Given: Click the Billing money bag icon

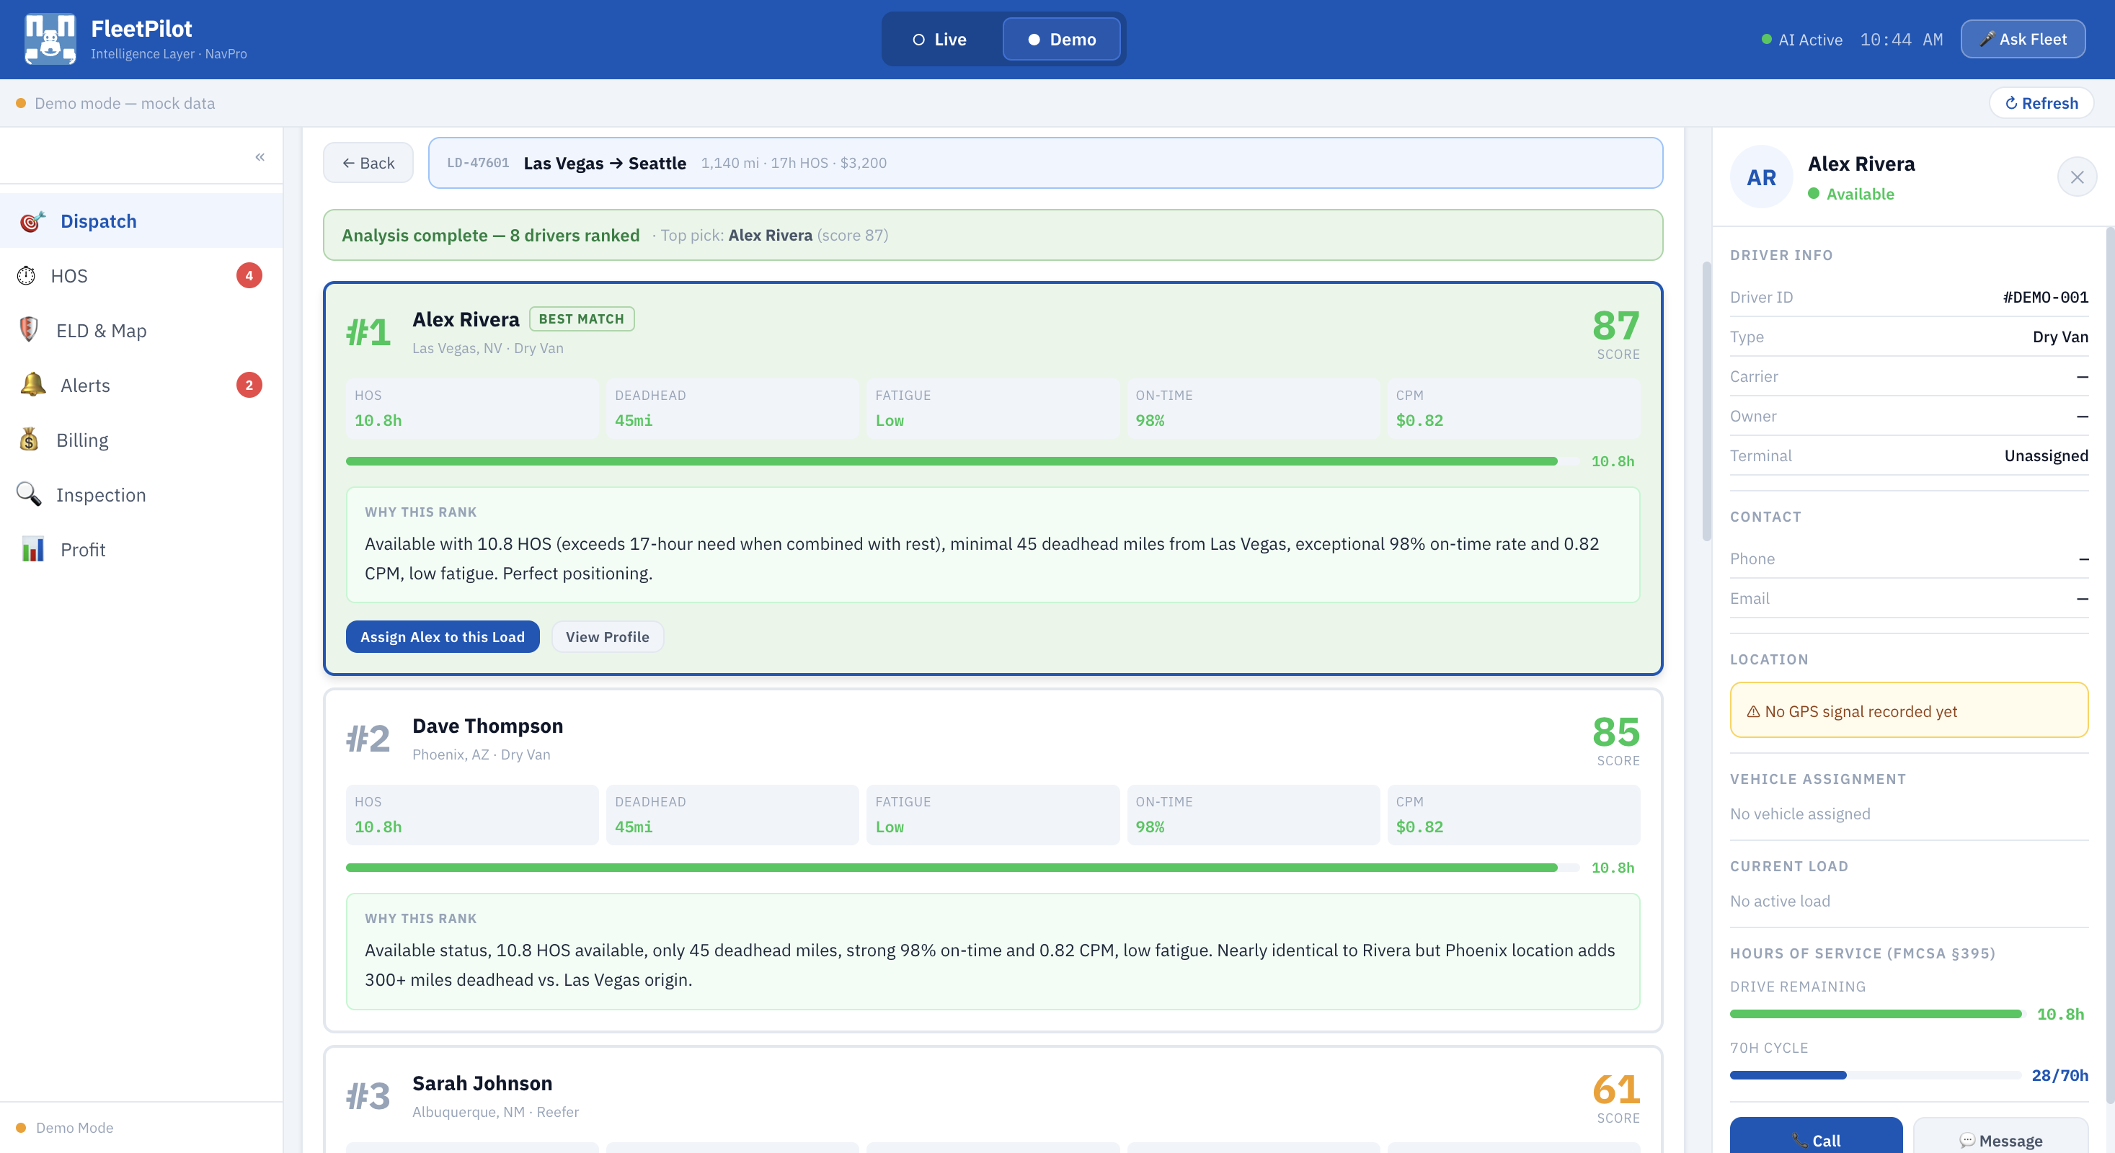Looking at the screenshot, I should pos(29,440).
